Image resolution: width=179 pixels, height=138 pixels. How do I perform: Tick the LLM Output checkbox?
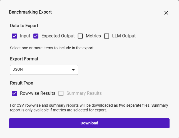click(106, 36)
